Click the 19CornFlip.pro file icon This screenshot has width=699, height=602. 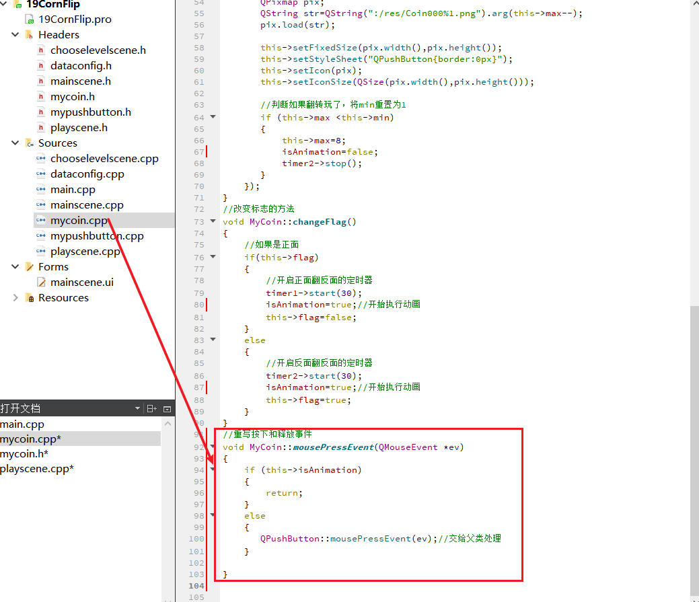[30, 20]
